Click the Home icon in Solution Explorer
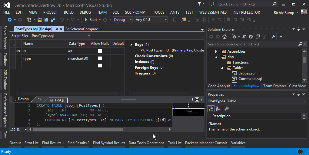The image size is (309, 155). point(224,37)
